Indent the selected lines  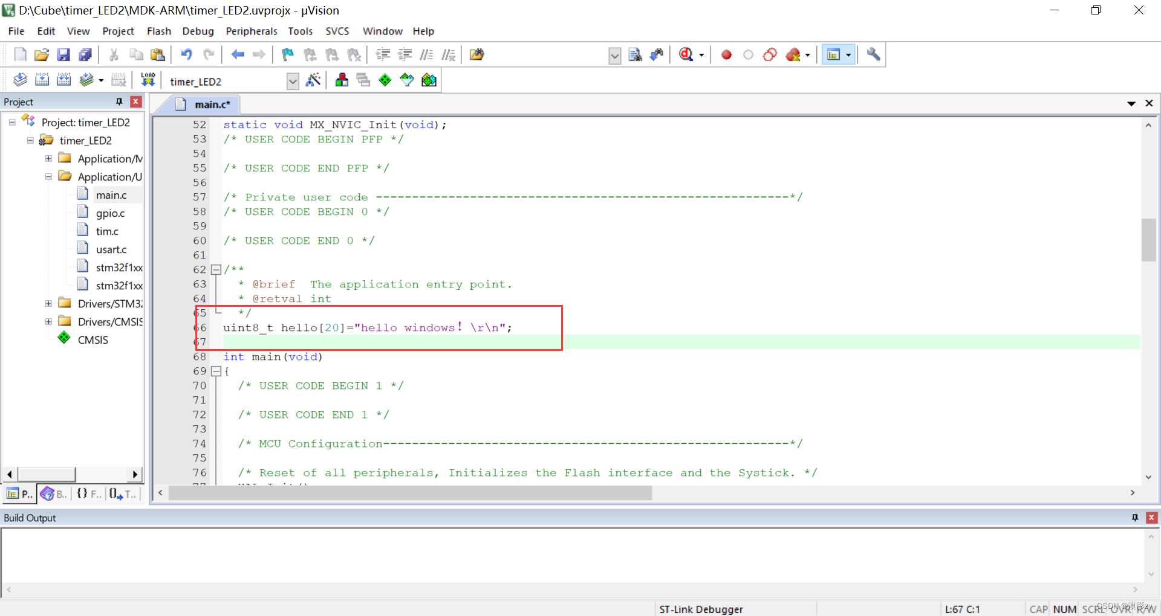(383, 55)
